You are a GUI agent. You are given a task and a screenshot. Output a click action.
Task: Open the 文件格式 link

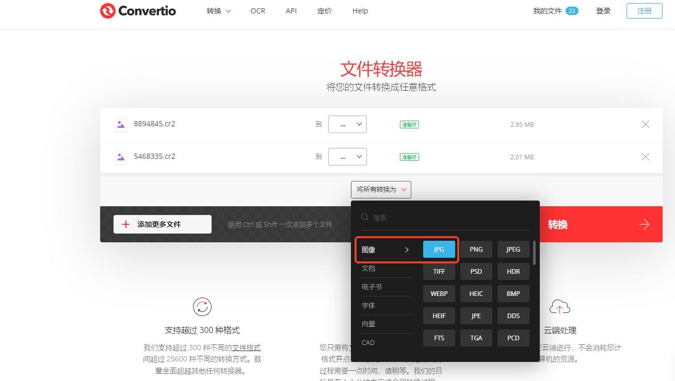(246, 347)
